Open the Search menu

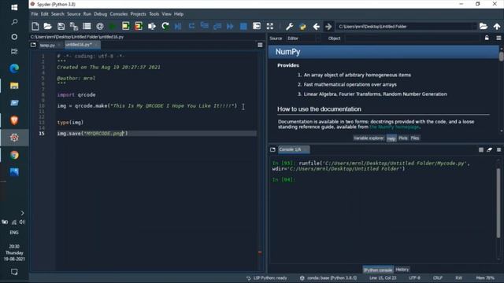57,14
